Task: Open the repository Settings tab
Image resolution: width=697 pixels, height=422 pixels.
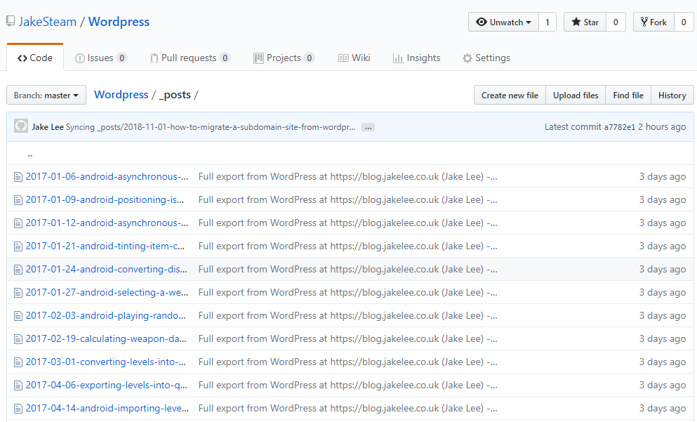Action: 486,58
